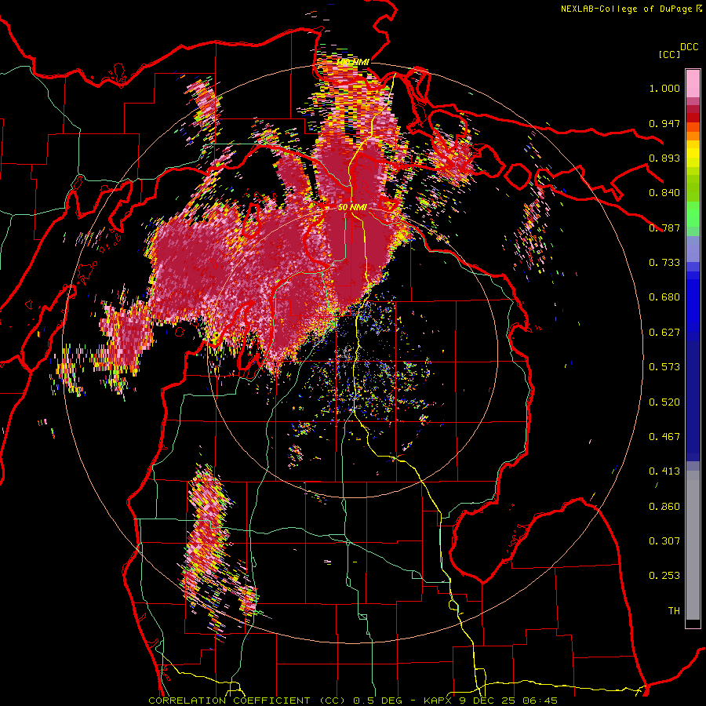This screenshot has width=706, height=706.
Task: Select the 0.253 legend value
Action: [664, 576]
